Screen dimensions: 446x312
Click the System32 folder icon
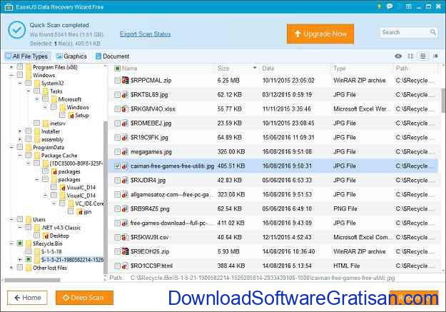[x=37, y=84]
